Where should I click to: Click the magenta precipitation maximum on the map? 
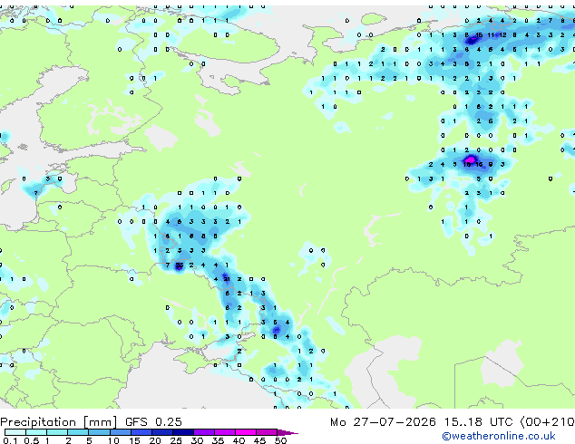point(470,159)
